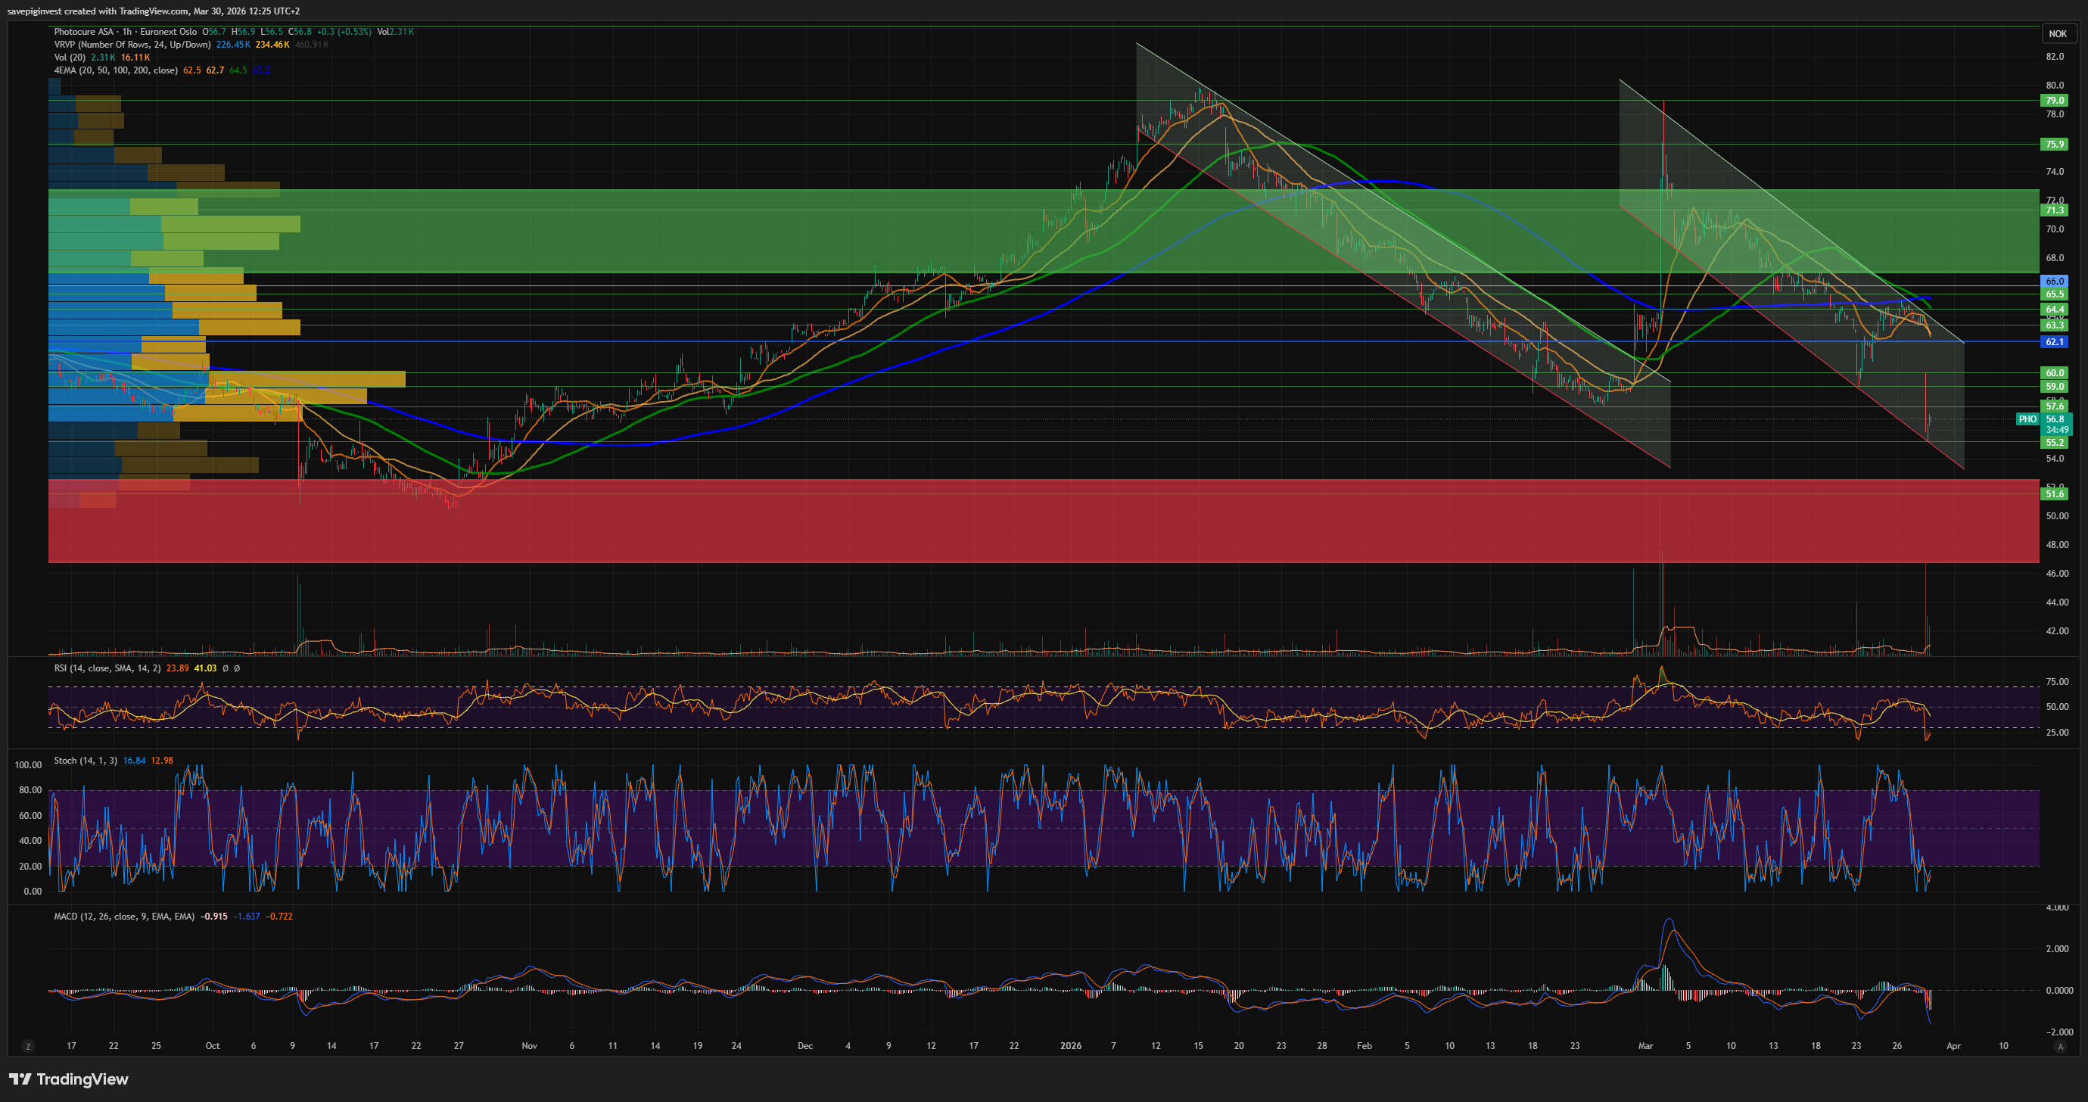Click the 55.2 green price label
2088x1102 pixels.
(x=2054, y=443)
